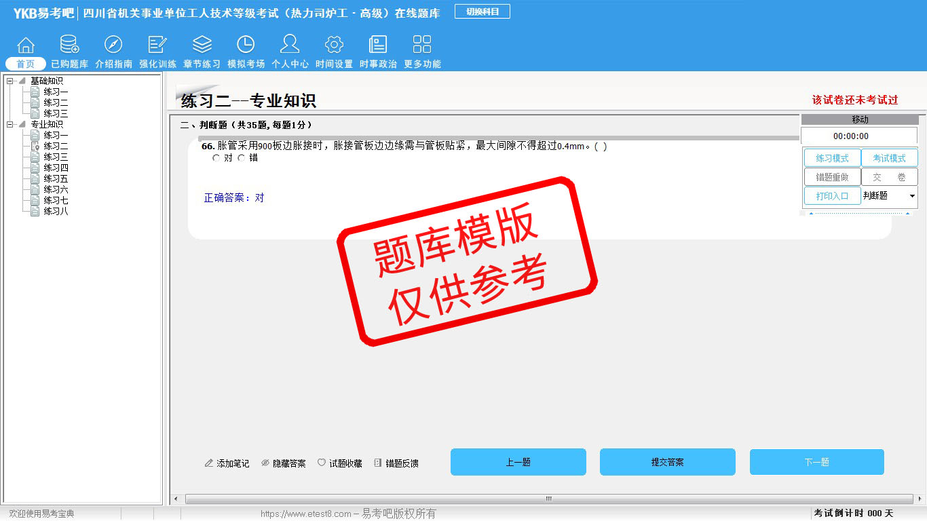927x521 pixels.
Task: Open the 章节练习 layers icon
Action: (x=202, y=45)
